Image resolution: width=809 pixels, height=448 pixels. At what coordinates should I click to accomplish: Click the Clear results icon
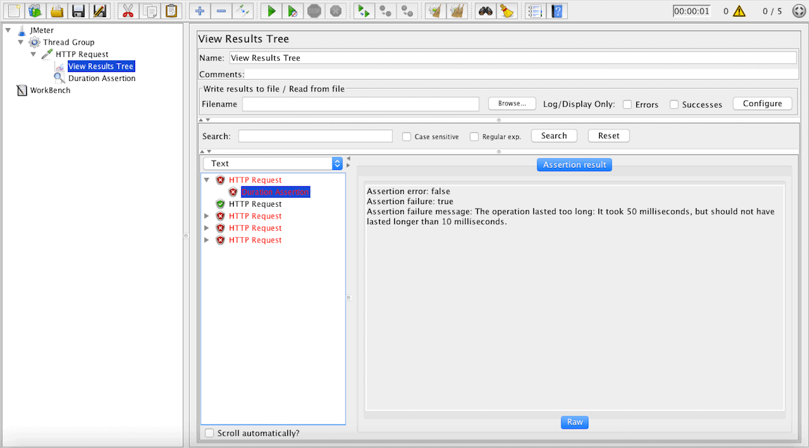click(435, 11)
